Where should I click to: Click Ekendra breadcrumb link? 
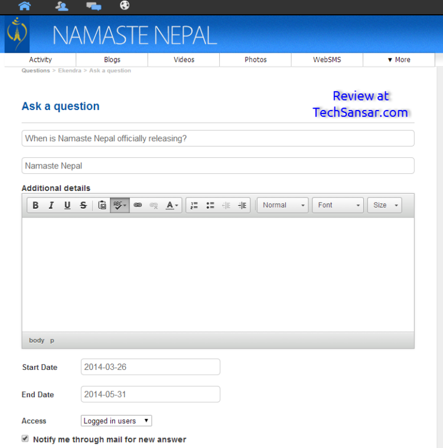70,70
